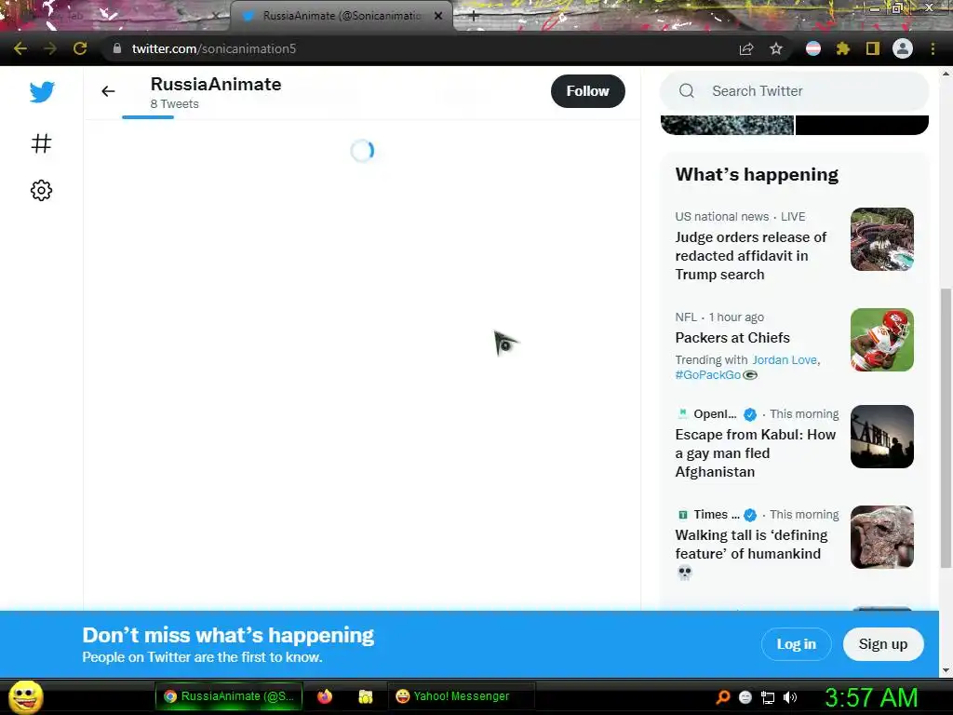Open the Explore hashtag icon

point(41,143)
